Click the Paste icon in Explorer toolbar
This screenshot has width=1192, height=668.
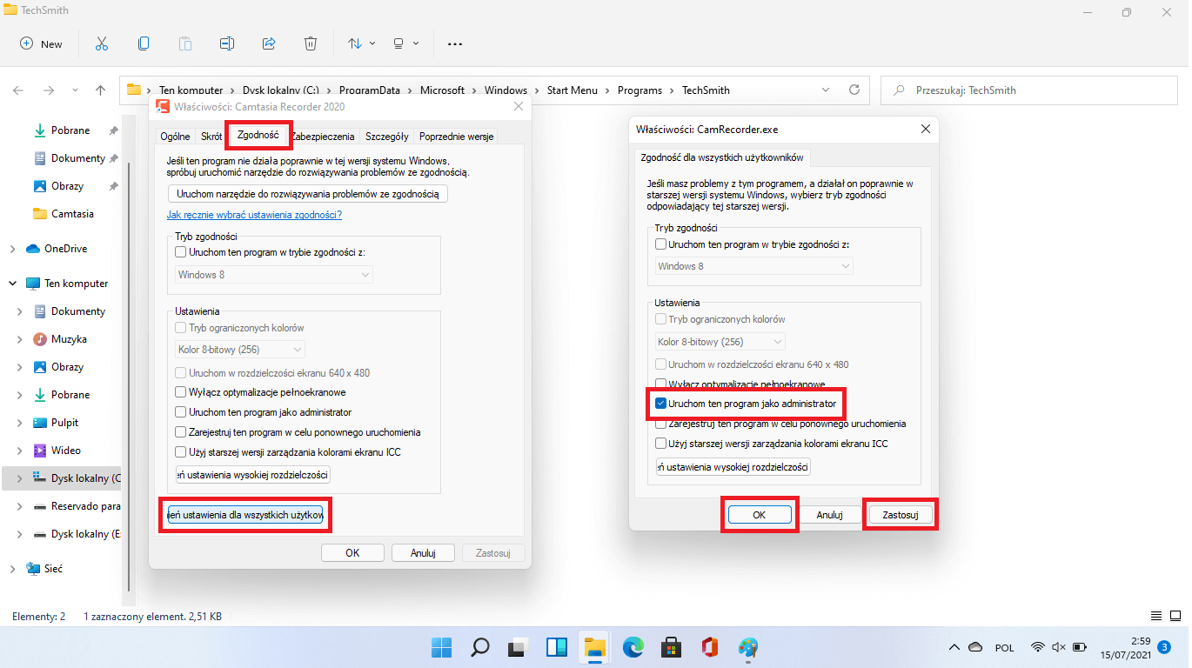(185, 43)
